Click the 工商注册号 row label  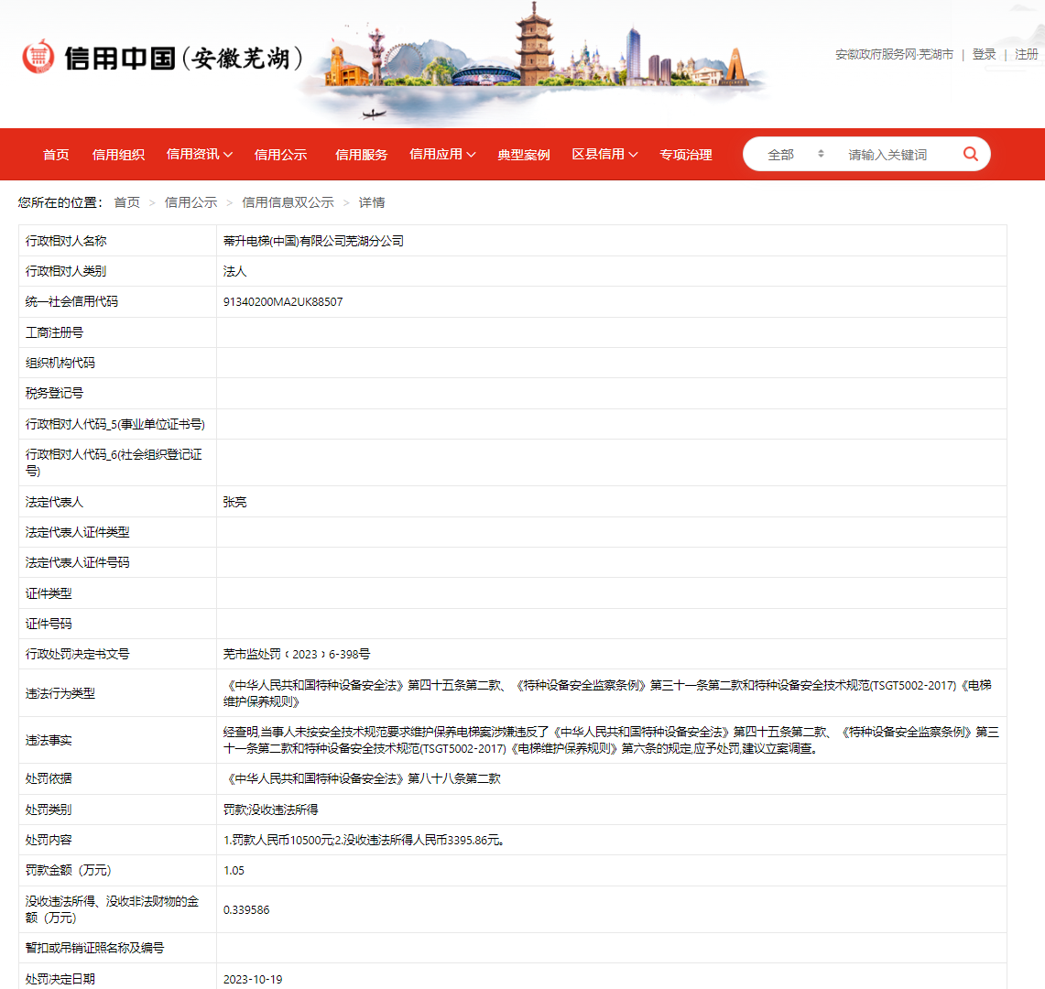54,332
